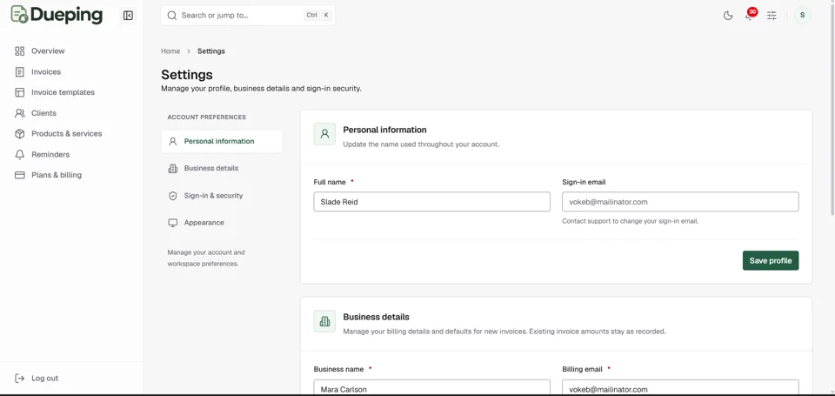Click Sign-in & security shield icon

click(x=172, y=196)
